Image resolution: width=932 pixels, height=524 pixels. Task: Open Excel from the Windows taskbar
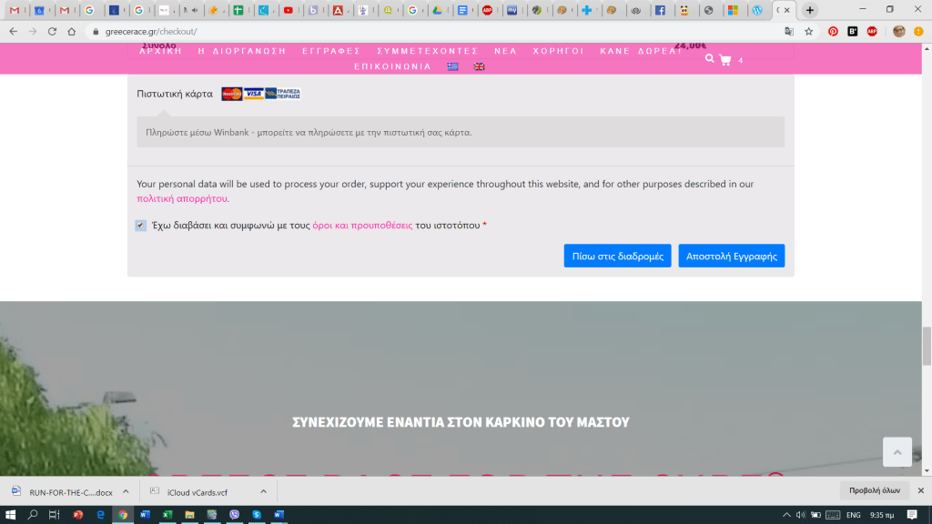(x=167, y=515)
